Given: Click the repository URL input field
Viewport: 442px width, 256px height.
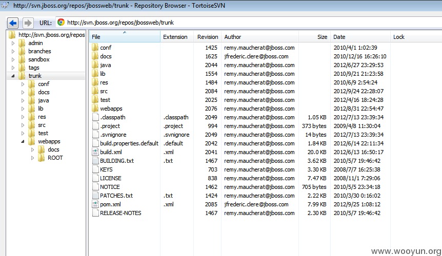Looking at the screenshot, I should tap(249, 23).
